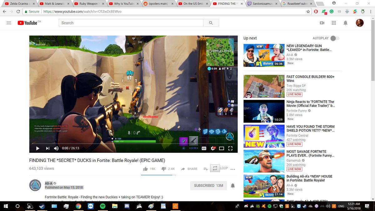Open the STORM SHIELD POTION video title

(x=310, y=128)
